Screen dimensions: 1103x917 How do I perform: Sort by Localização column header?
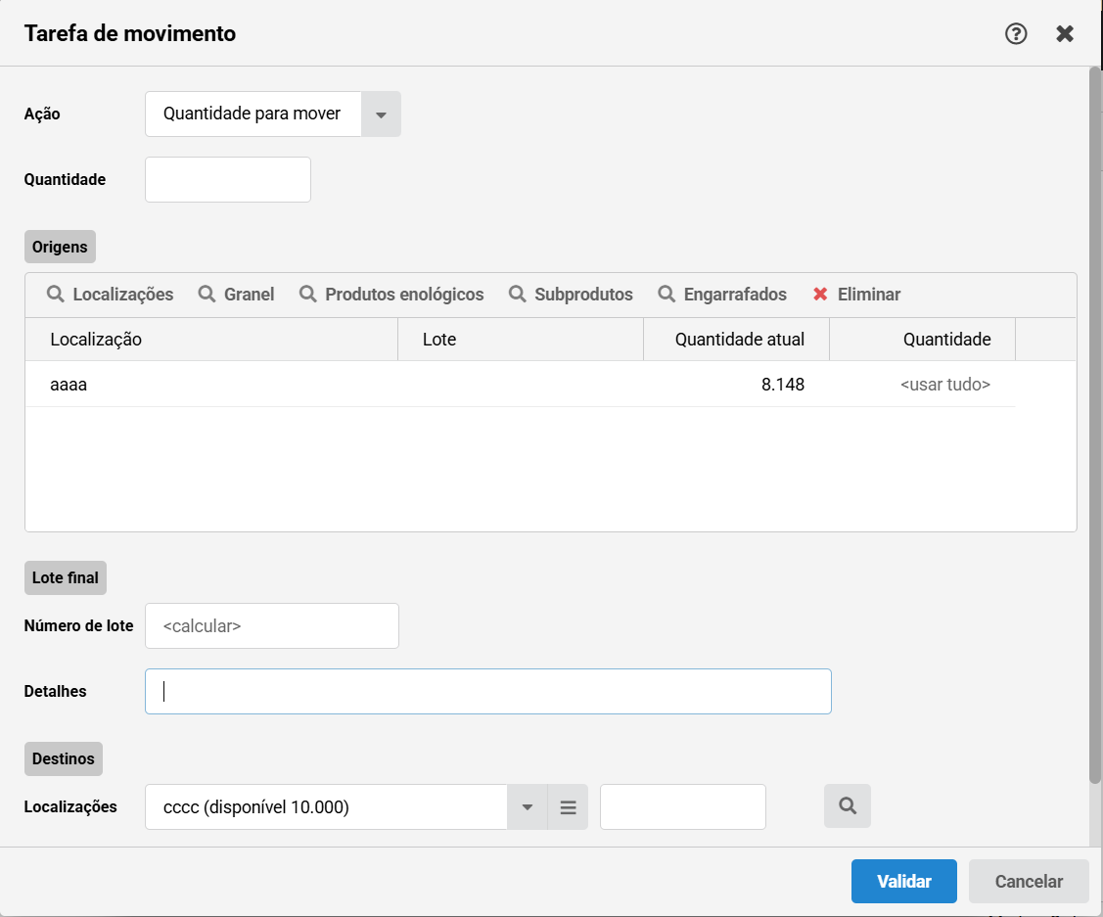click(211, 340)
